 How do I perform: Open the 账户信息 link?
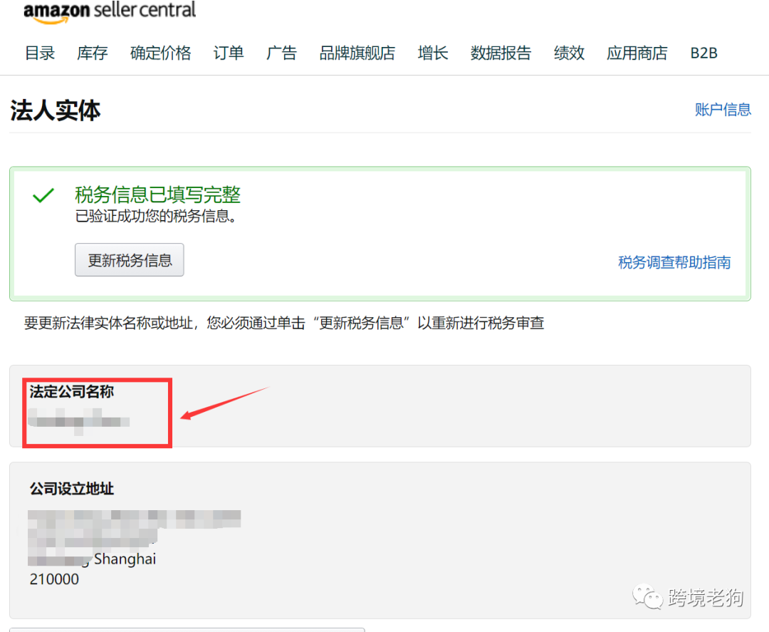723,109
